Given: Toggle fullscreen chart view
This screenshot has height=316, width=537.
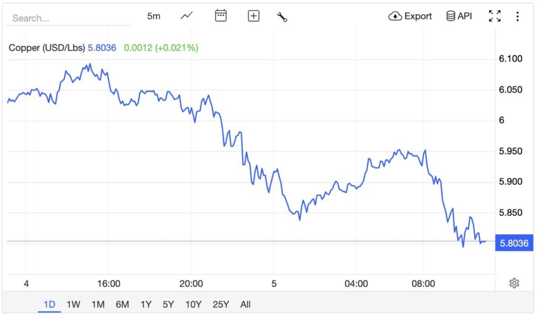Looking at the screenshot, I should 495,16.
